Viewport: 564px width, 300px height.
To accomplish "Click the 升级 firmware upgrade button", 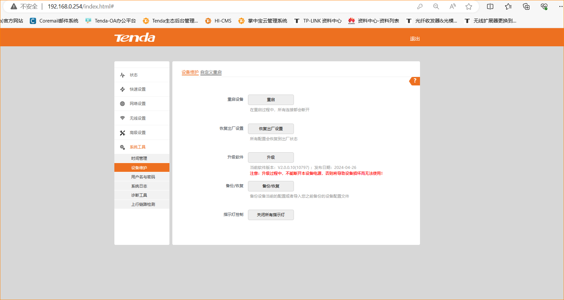I will click(x=271, y=157).
